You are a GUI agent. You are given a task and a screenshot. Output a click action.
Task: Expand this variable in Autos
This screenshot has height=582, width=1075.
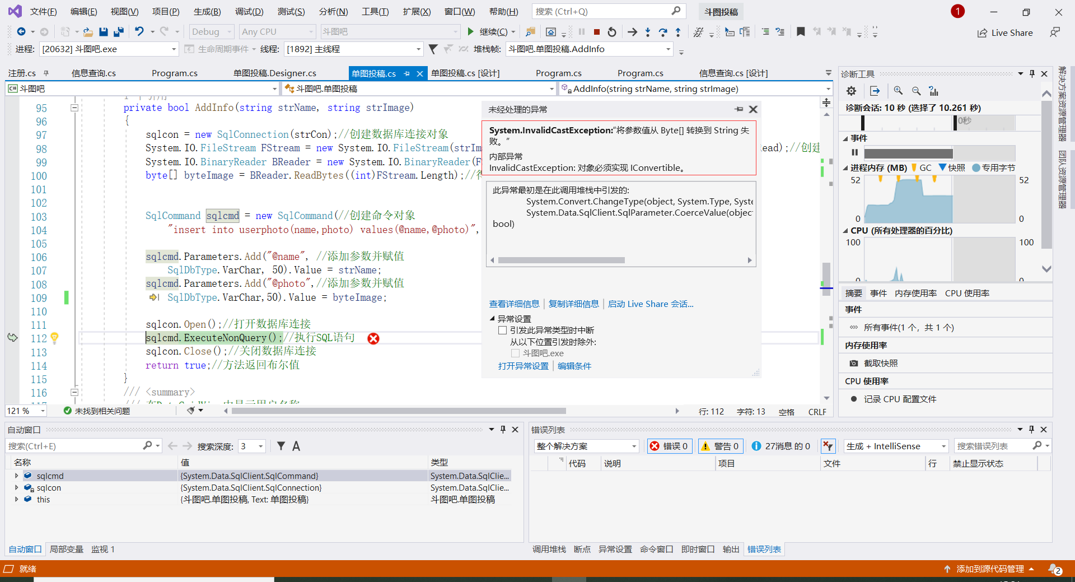[x=16, y=499]
